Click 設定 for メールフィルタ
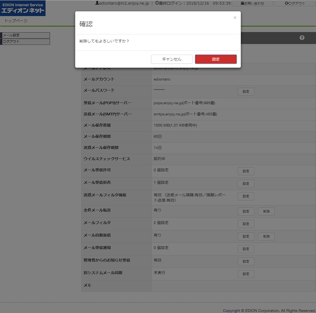The width and height of the screenshot is (316, 313). point(245,224)
